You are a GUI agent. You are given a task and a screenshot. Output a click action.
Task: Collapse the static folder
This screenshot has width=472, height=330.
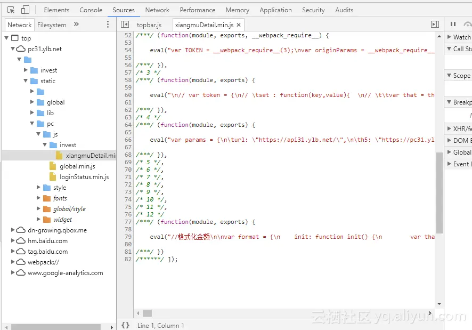(x=26, y=81)
